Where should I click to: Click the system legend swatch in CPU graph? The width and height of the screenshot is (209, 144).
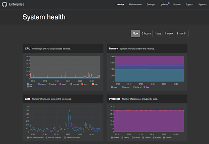(x=39, y=84)
